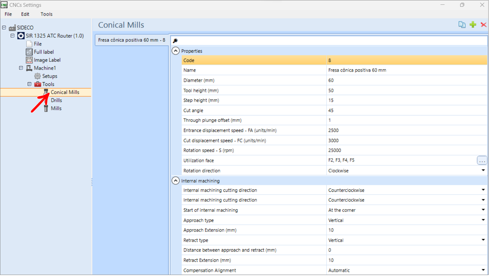Click the Setups gear icon
This screenshot has width=491, height=276.
point(38,76)
